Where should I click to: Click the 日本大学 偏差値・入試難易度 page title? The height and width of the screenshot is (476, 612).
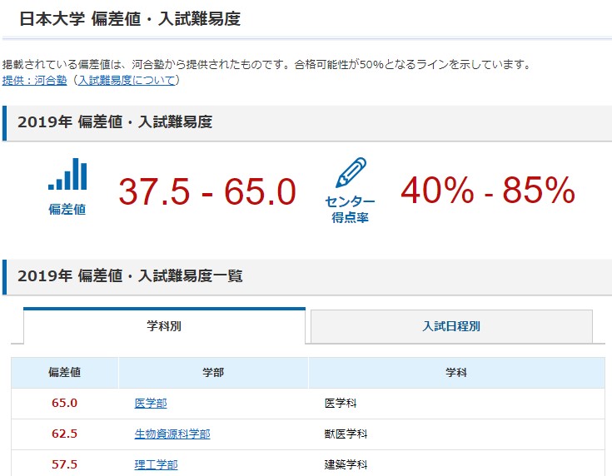(130, 19)
